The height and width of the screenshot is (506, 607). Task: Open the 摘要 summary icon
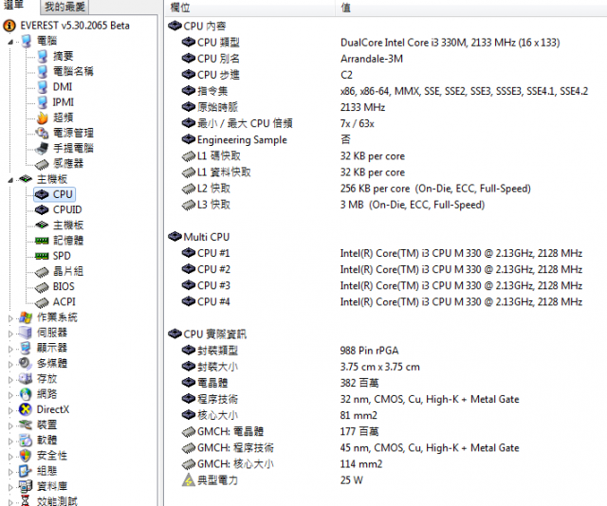click(43, 56)
